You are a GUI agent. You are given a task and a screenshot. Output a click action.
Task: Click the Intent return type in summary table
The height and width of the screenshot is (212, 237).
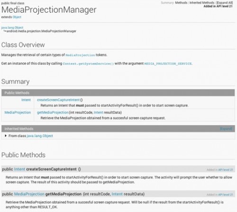pyautogui.click(x=26, y=100)
